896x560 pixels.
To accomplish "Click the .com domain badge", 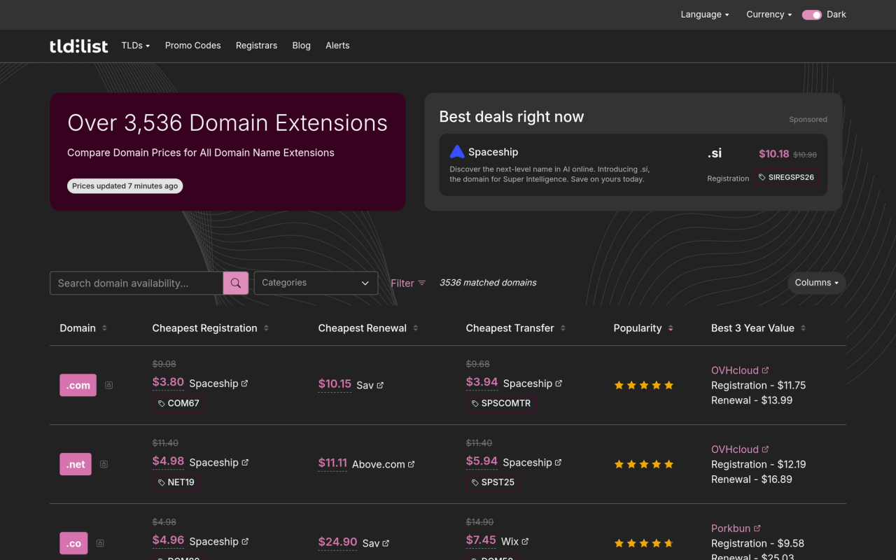I will pyautogui.click(x=78, y=385).
